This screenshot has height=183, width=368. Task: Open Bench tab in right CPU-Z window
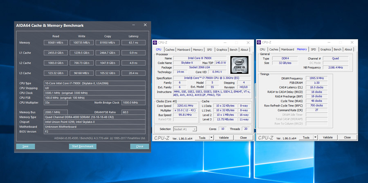(x=337, y=49)
